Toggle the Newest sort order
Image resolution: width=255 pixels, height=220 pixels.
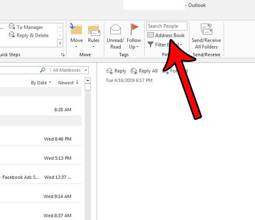[x=68, y=83]
